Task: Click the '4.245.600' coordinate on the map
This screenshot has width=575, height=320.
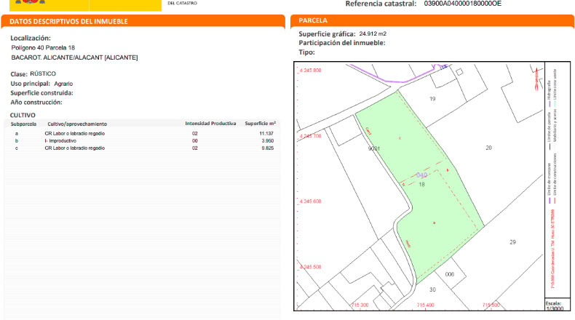Action: (310, 201)
